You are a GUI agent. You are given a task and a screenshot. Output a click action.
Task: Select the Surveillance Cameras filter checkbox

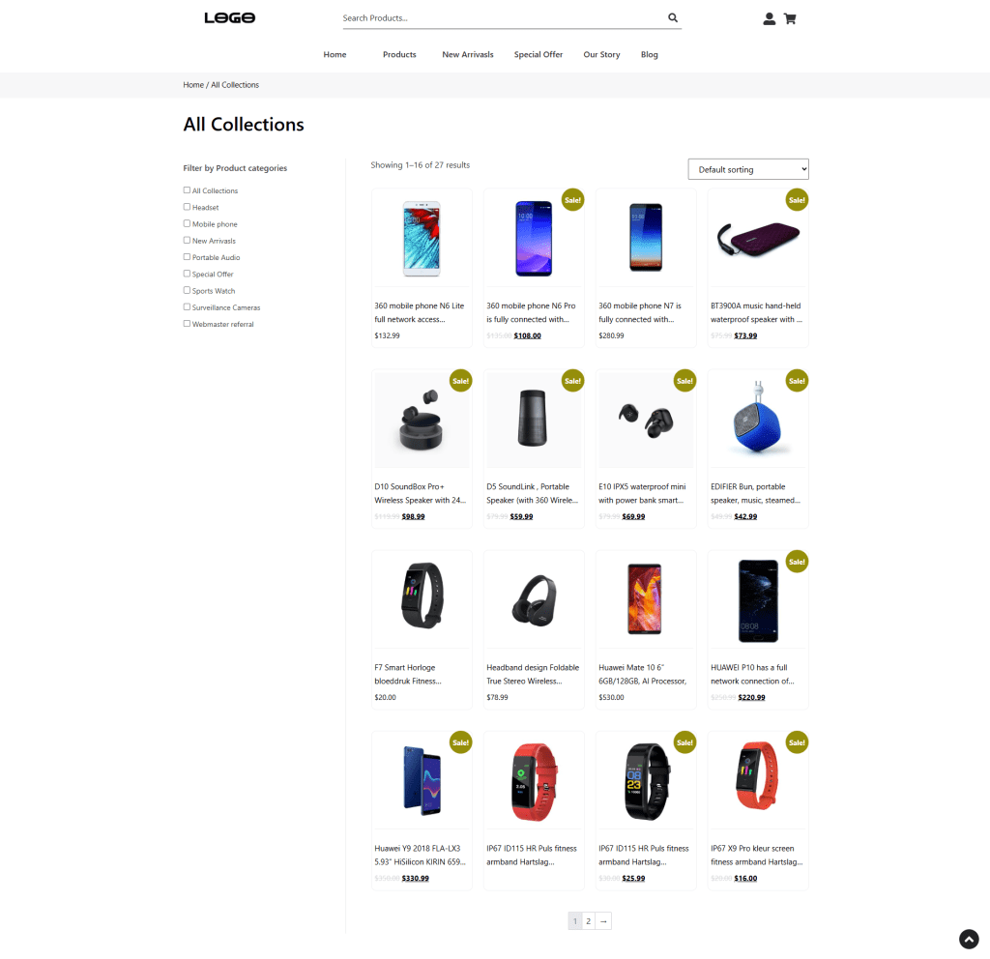pos(187,306)
